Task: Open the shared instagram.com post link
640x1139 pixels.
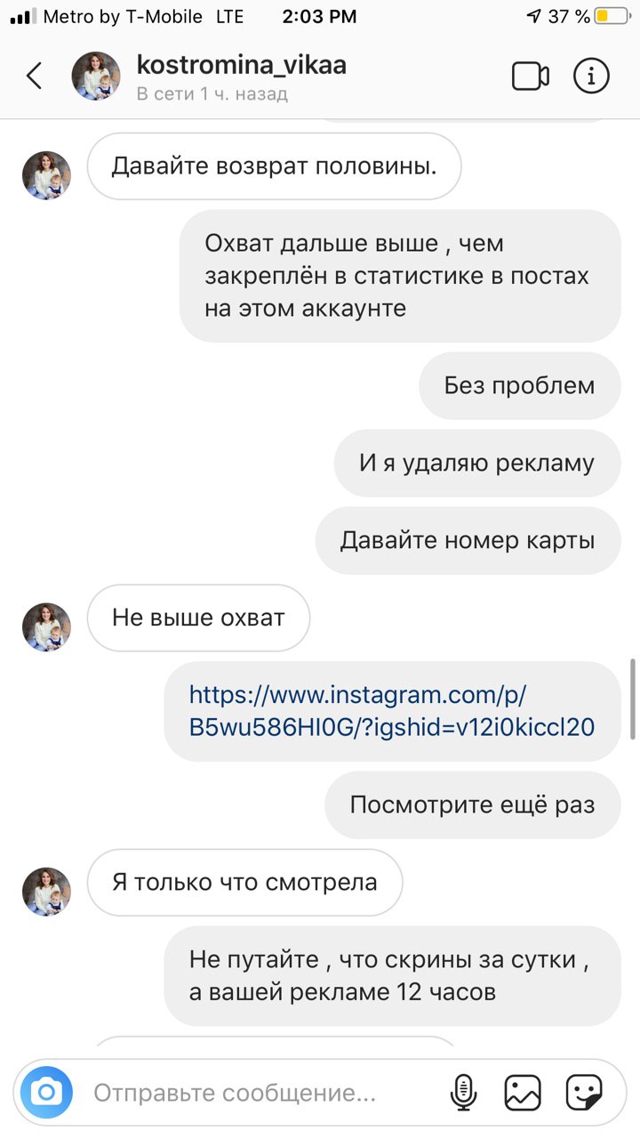Action: click(392, 711)
